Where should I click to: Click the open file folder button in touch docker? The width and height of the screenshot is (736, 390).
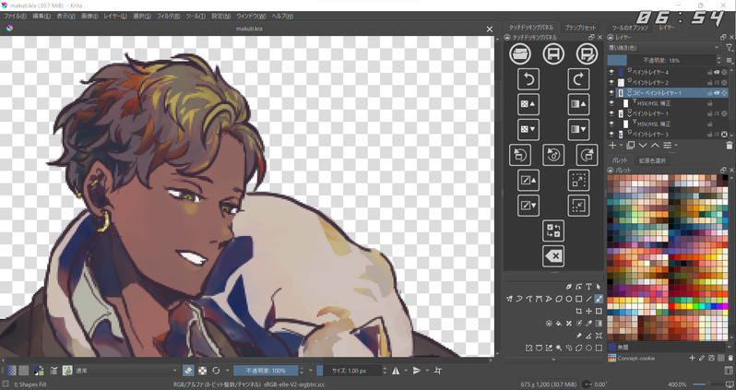point(519,54)
